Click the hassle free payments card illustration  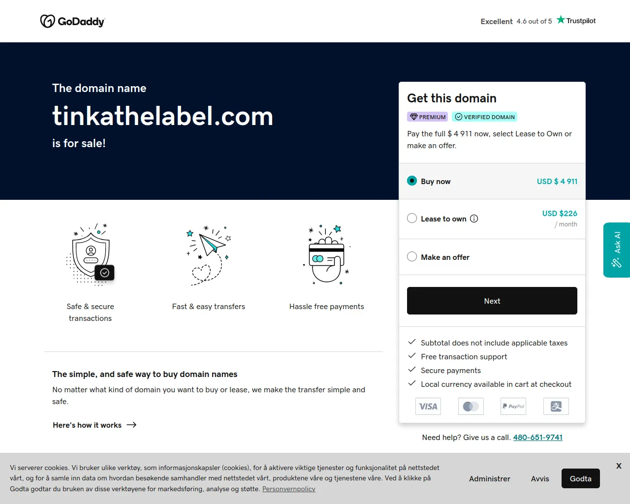(x=327, y=254)
